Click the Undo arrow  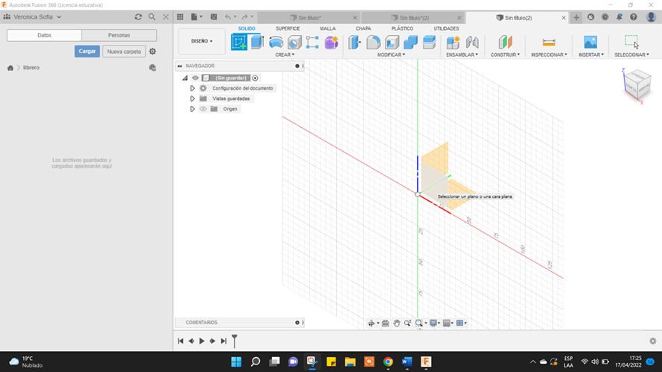click(228, 17)
